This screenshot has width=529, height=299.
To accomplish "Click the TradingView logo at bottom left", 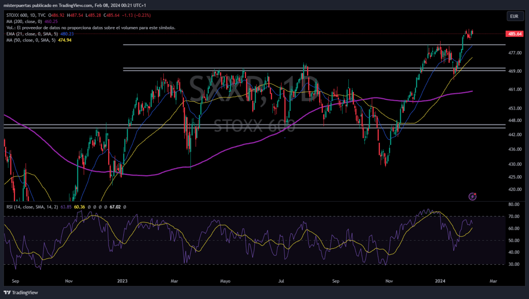I will point(21,292).
